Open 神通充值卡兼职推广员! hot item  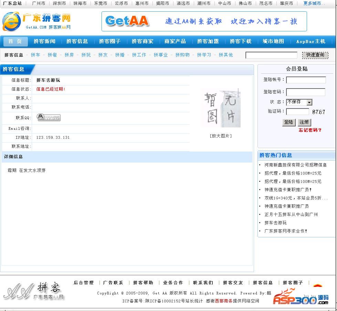coord(288,190)
